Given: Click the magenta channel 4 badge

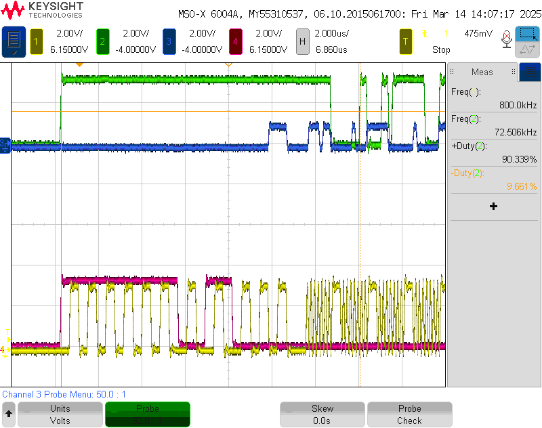Looking at the screenshot, I should coord(236,42).
